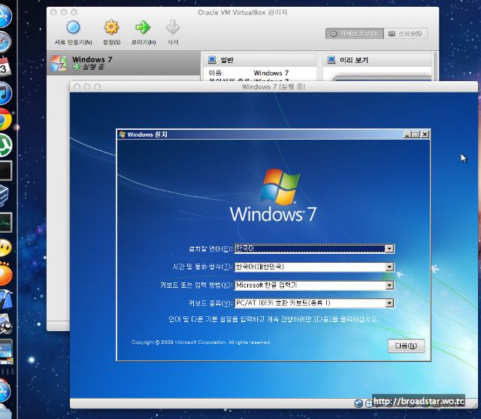Select the Windows 7 VM icon in the list
481x419 pixels.
(59, 63)
